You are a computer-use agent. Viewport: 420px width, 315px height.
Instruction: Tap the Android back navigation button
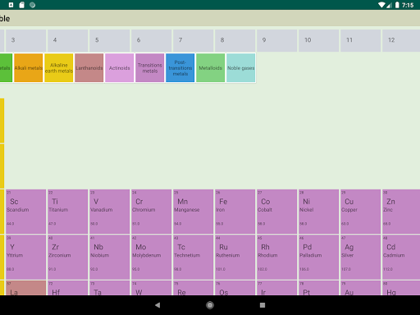[157, 305]
